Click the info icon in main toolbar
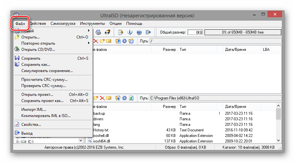The height and width of the screenshot is (163, 295). pyautogui.click(x=130, y=32)
